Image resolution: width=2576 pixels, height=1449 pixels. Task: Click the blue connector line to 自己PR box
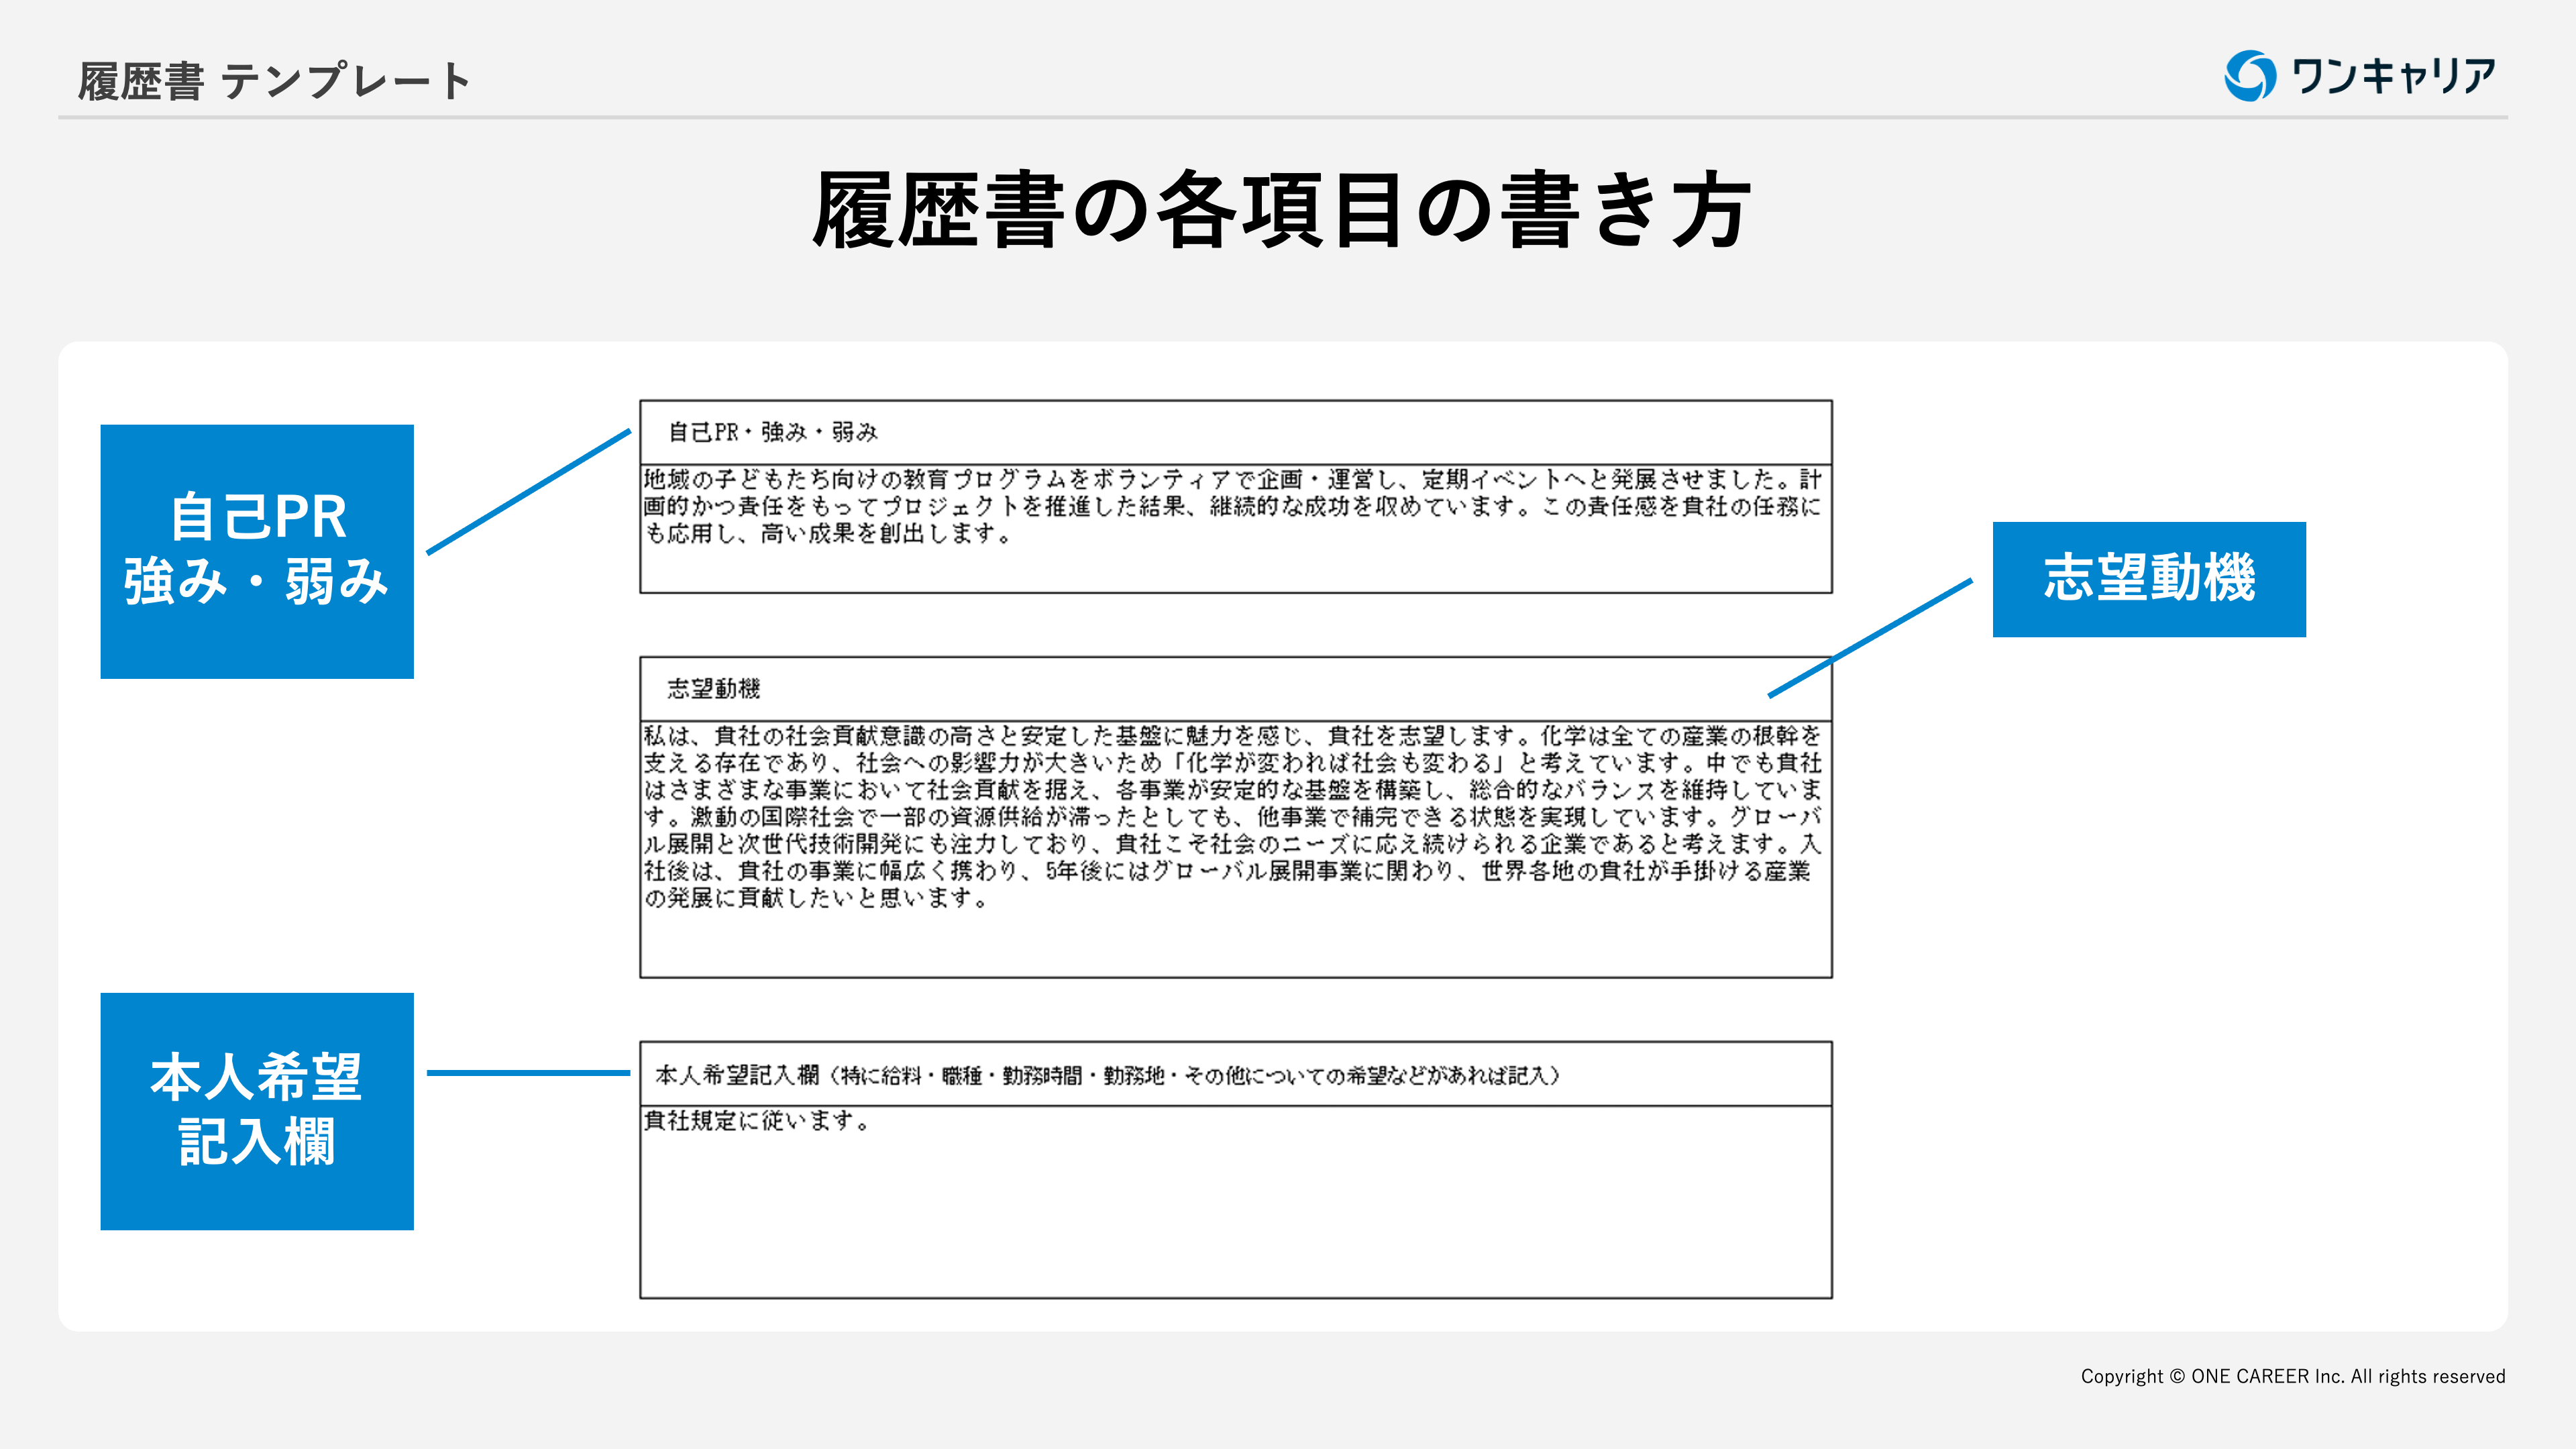pos(528,492)
